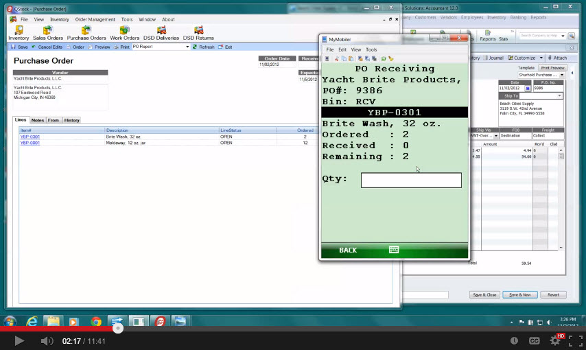Click Description column header

tap(161, 130)
